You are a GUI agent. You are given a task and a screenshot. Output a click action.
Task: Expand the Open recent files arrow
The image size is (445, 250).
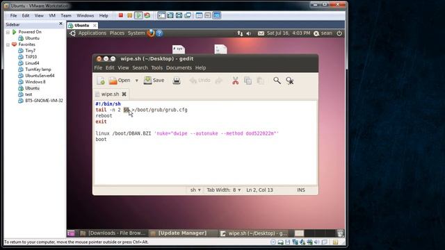[x=136, y=81]
